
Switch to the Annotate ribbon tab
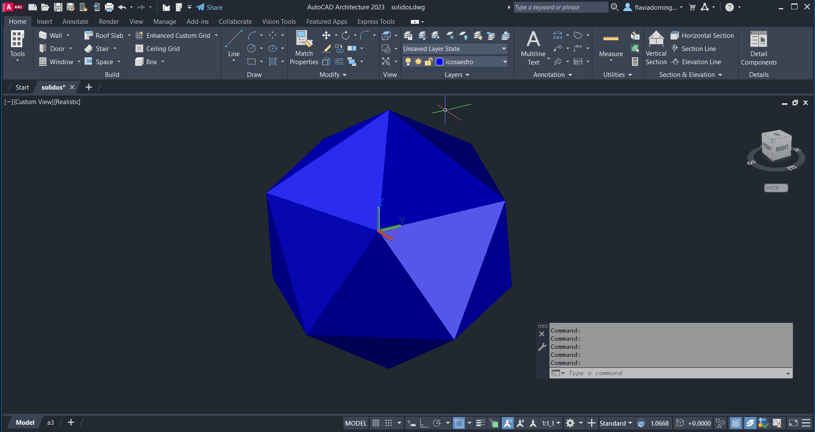click(x=75, y=22)
